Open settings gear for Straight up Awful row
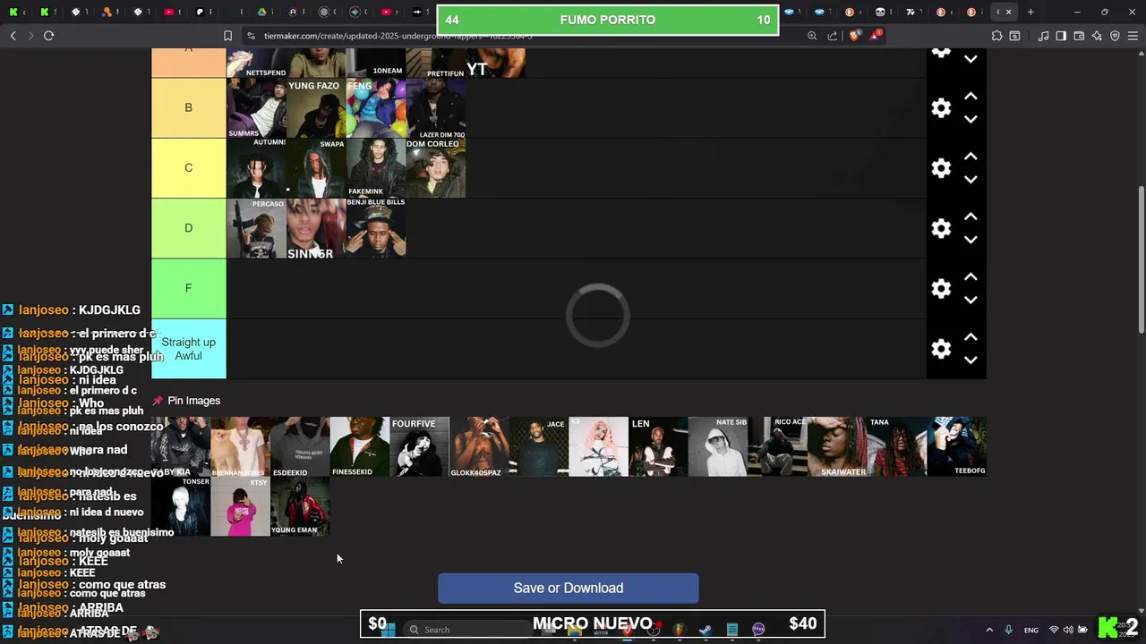The width and height of the screenshot is (1146, 644). tap(941, 349)
